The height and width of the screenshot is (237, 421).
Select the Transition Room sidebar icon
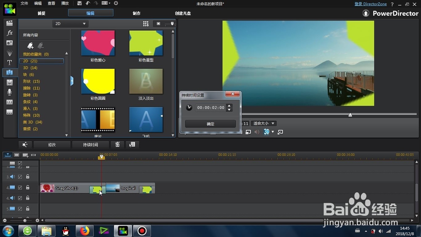pyautogui.click(x=9, y=73)
